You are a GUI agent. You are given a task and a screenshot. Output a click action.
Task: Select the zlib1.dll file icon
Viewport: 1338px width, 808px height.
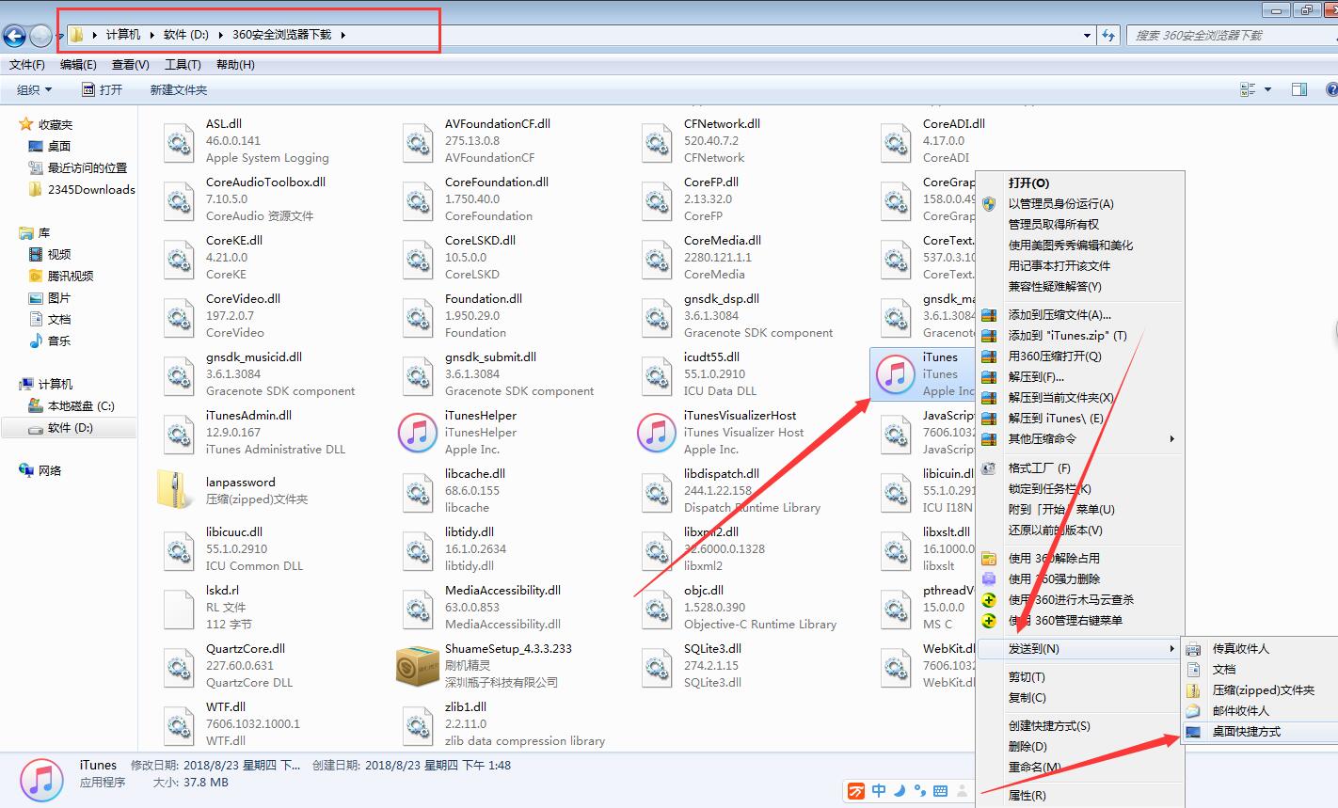tap(418, 724)
